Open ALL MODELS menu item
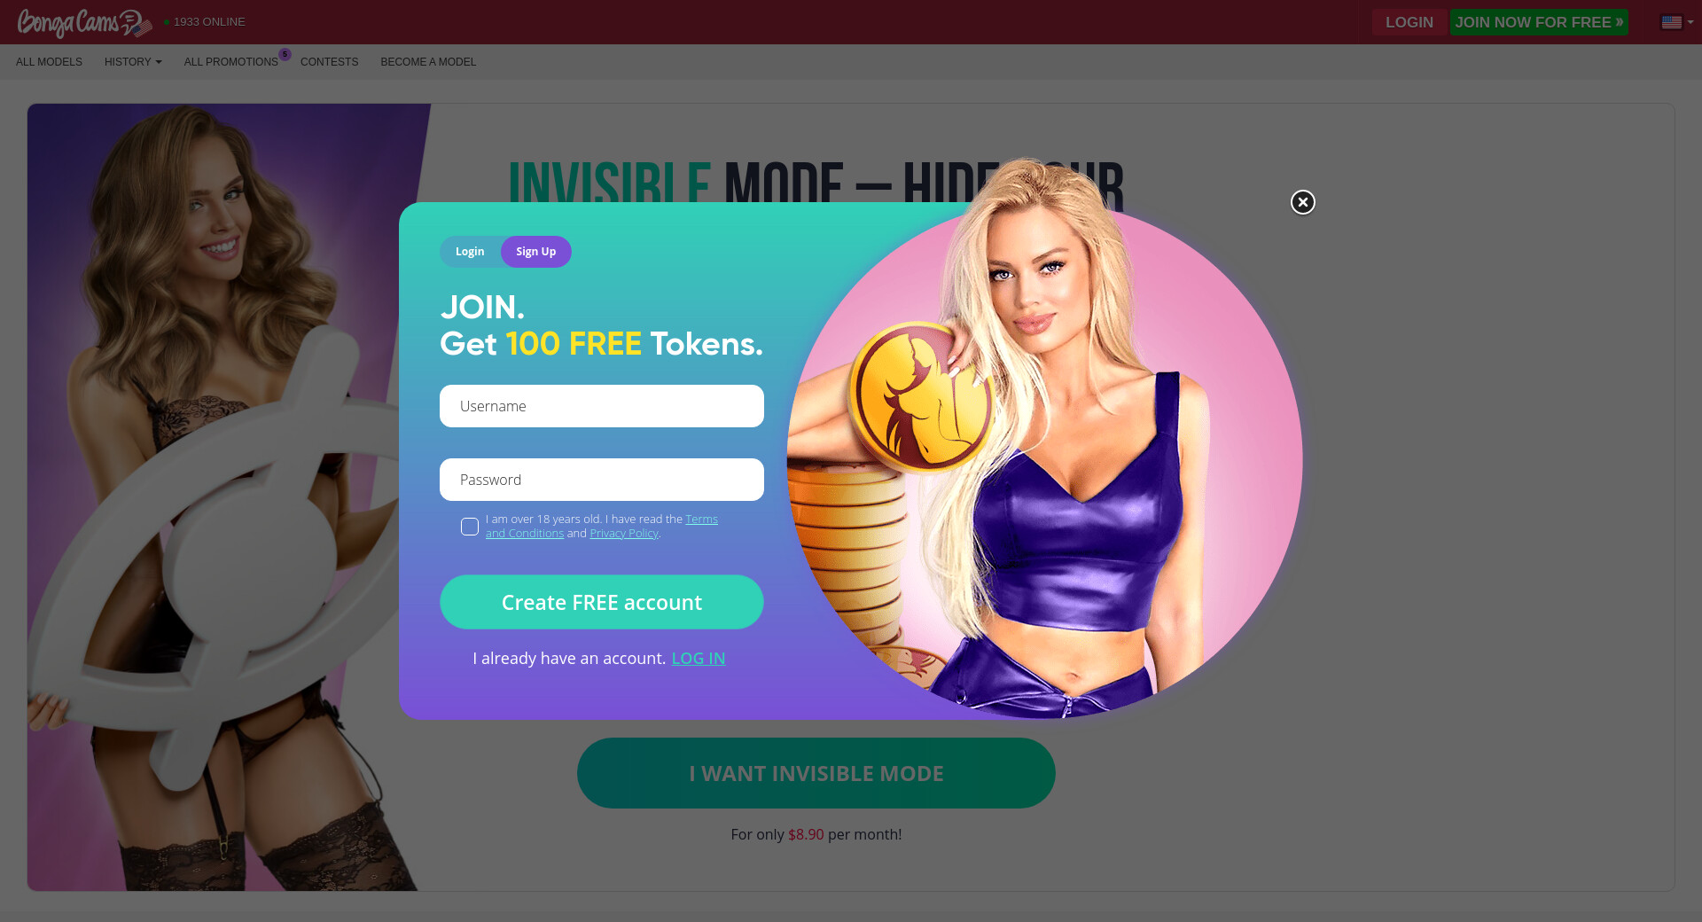 pos(49,62)
